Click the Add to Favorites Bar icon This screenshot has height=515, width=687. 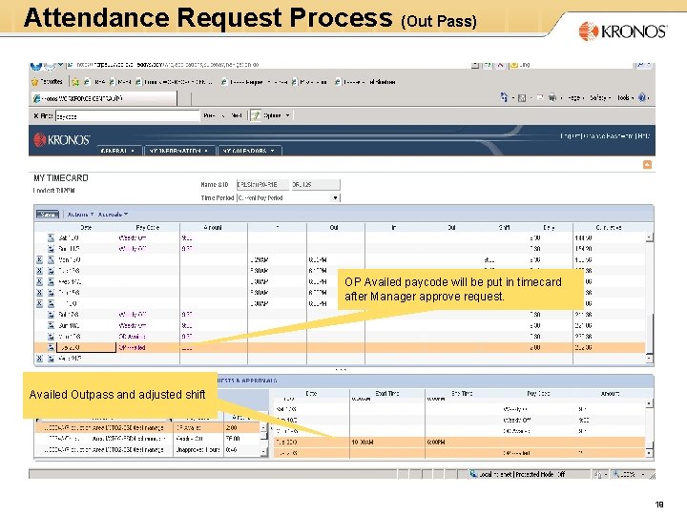coord(75,82)
